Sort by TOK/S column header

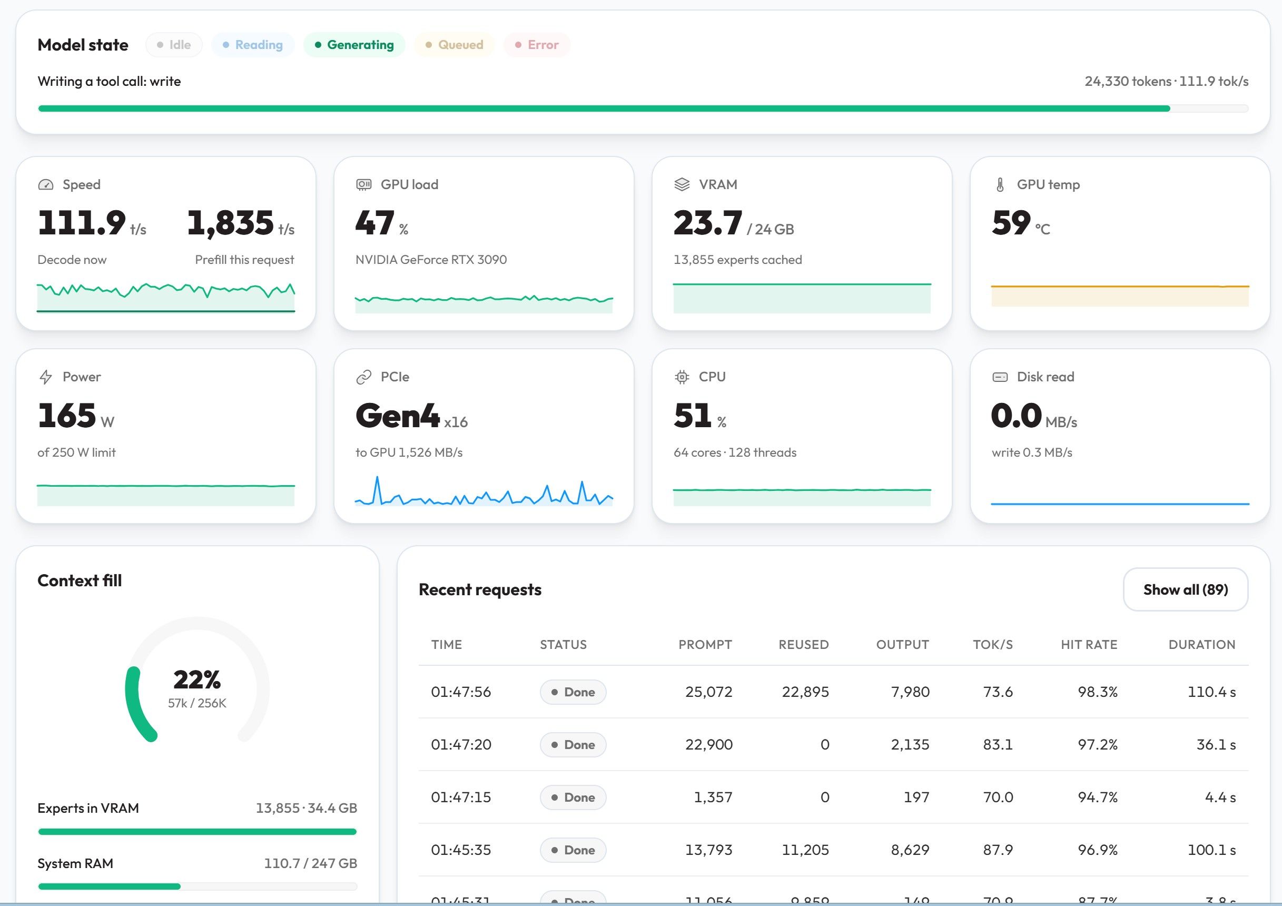click(993, 645)
